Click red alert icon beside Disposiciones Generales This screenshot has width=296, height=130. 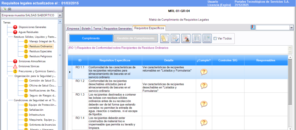click(15, 27)
